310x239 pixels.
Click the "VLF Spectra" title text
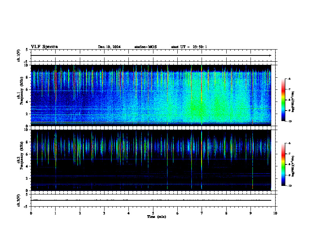point(44,47)
